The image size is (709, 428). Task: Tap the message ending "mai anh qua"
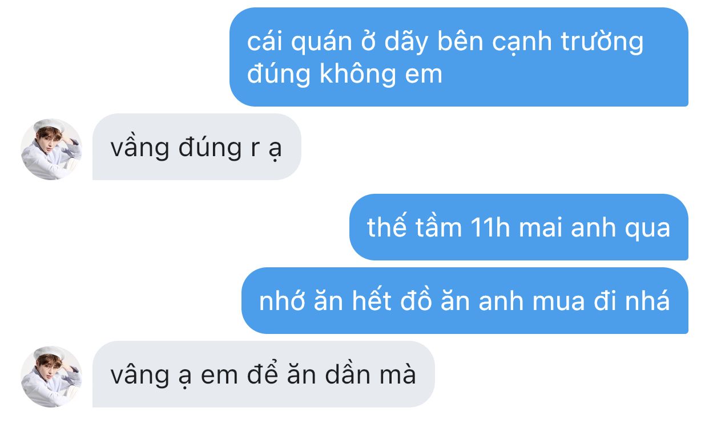519,227
